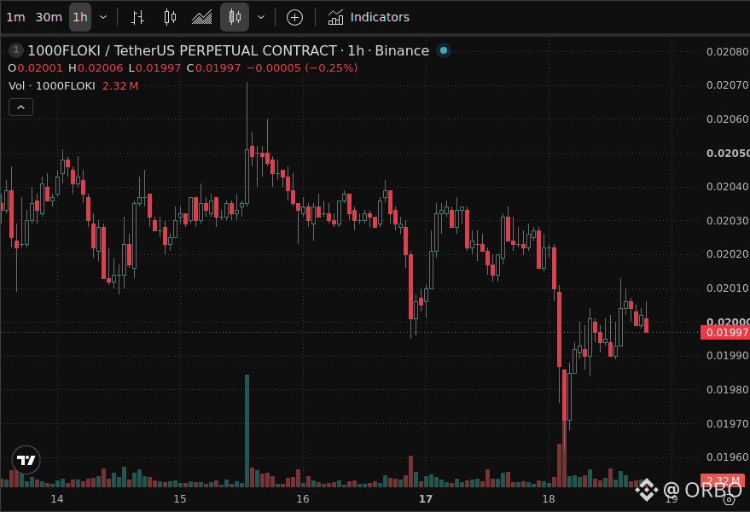
Task: Click the 0.02030 price axis label
Action: pyautogui.click(x=728, y=221)
